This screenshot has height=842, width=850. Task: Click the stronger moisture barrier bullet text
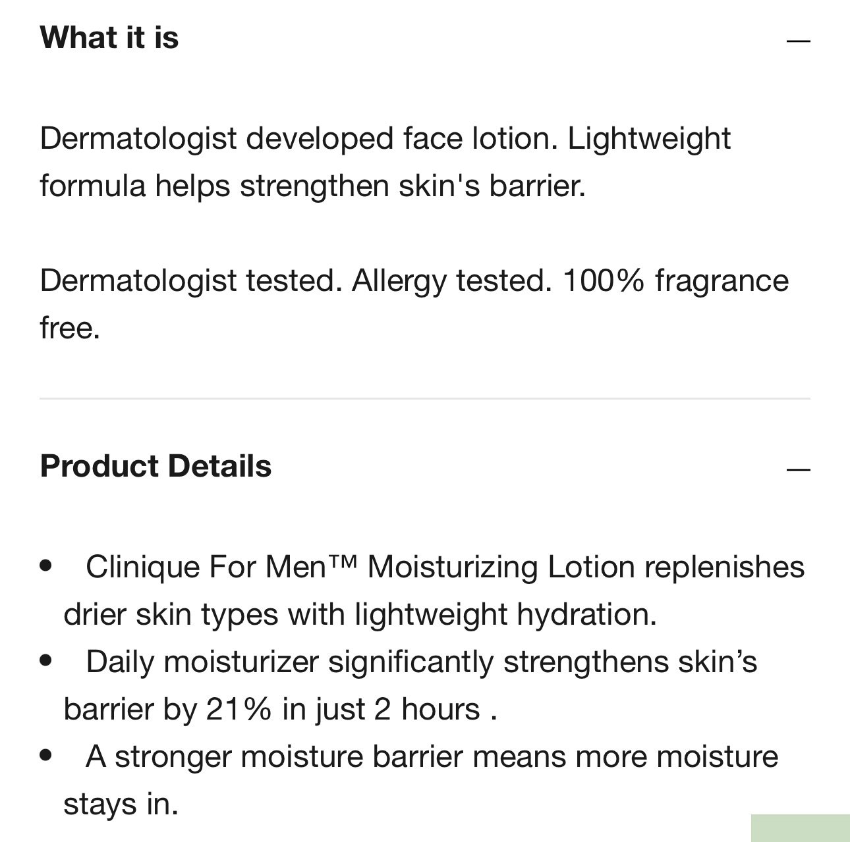click(x=421, y=780)
